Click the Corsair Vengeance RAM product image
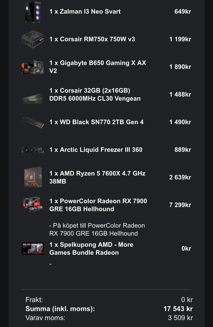This screenshot has width=213, height=327. point(33,98)
